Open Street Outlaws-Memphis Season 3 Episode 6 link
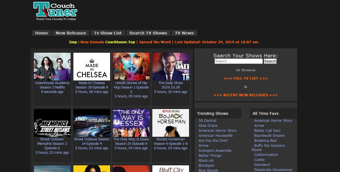This screenshot has width=340, height=172. coord(52,144)
